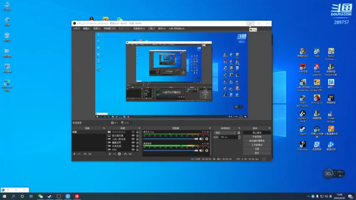Click the 桌面音频 volume slider
Screen dimensions: 356x200
pos(171,151)
